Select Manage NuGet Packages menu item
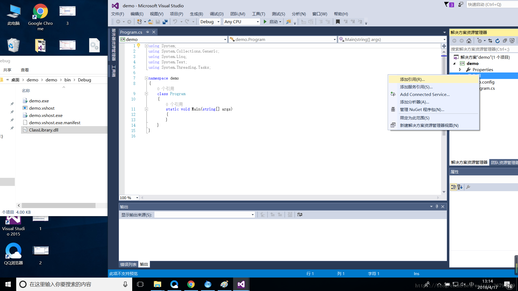This screenshot has height=291, width=518. (433, 110)
